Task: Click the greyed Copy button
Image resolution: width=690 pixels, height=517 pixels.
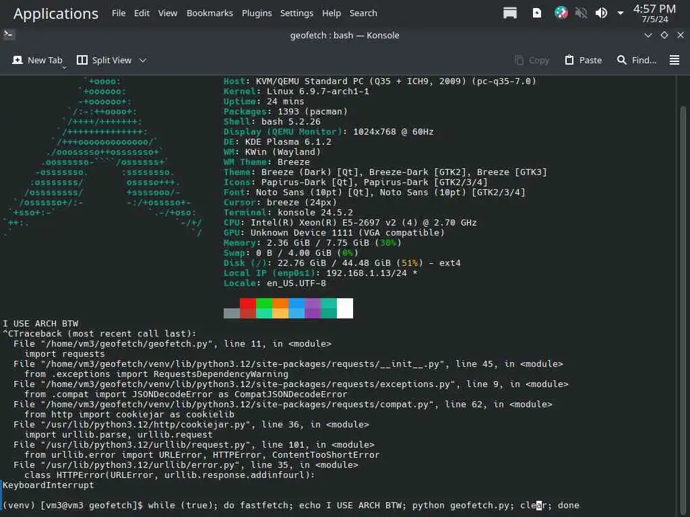Action: point(532,60)
